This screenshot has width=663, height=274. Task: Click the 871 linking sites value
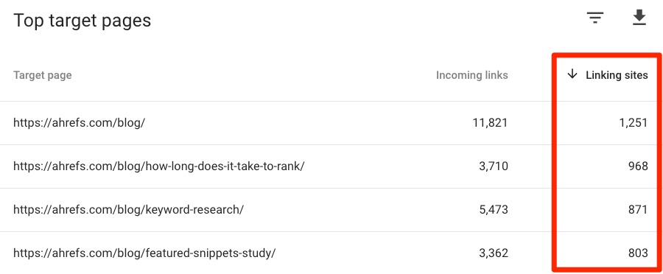638,210
